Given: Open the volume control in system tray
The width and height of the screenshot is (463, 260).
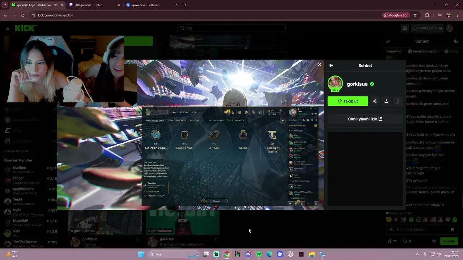Looking at the screenshot, I should [x=439, y=254].
